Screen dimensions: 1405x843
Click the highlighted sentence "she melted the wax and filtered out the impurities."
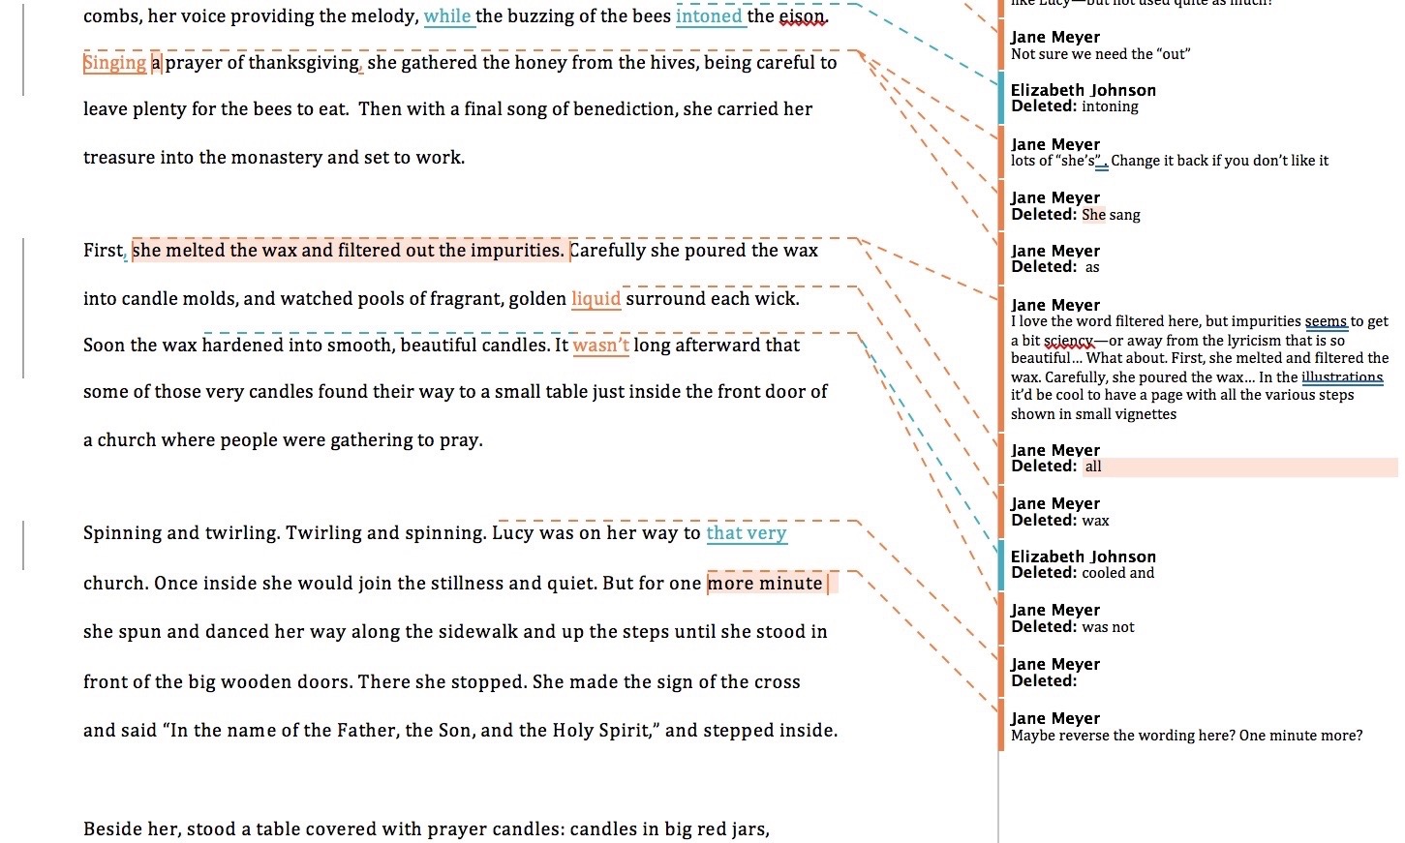pos(348,250)
